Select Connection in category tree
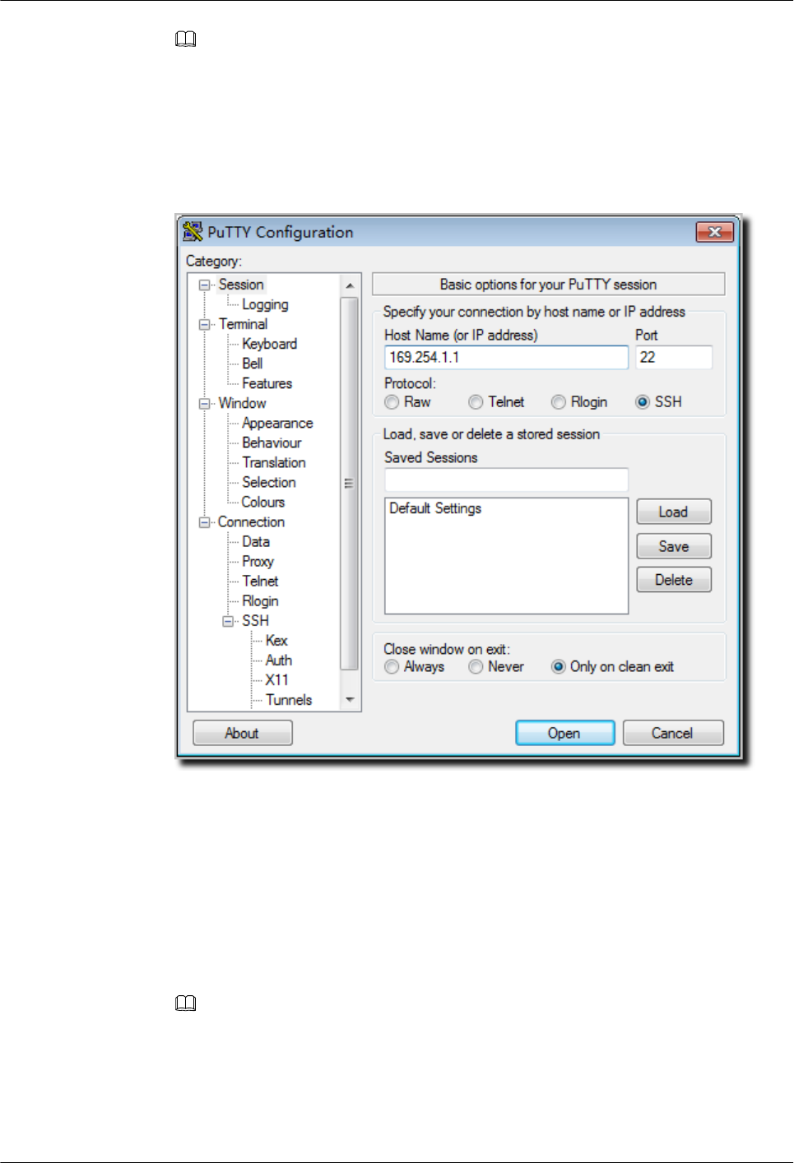794x1163 pixels. pos(251,521)
